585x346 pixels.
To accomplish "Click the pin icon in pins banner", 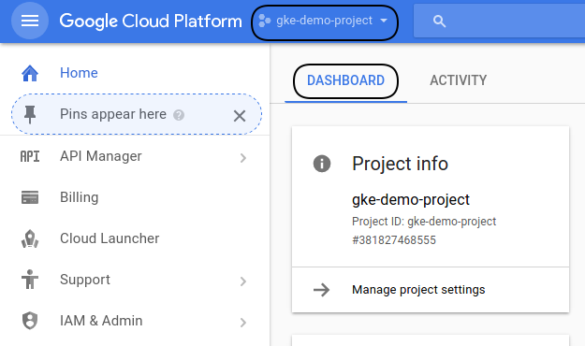I will pos(30,114).
